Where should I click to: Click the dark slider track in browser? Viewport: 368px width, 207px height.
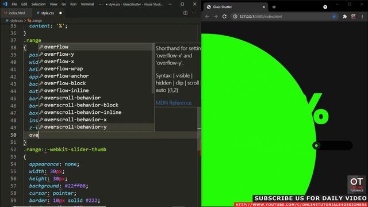pos(336,145)
